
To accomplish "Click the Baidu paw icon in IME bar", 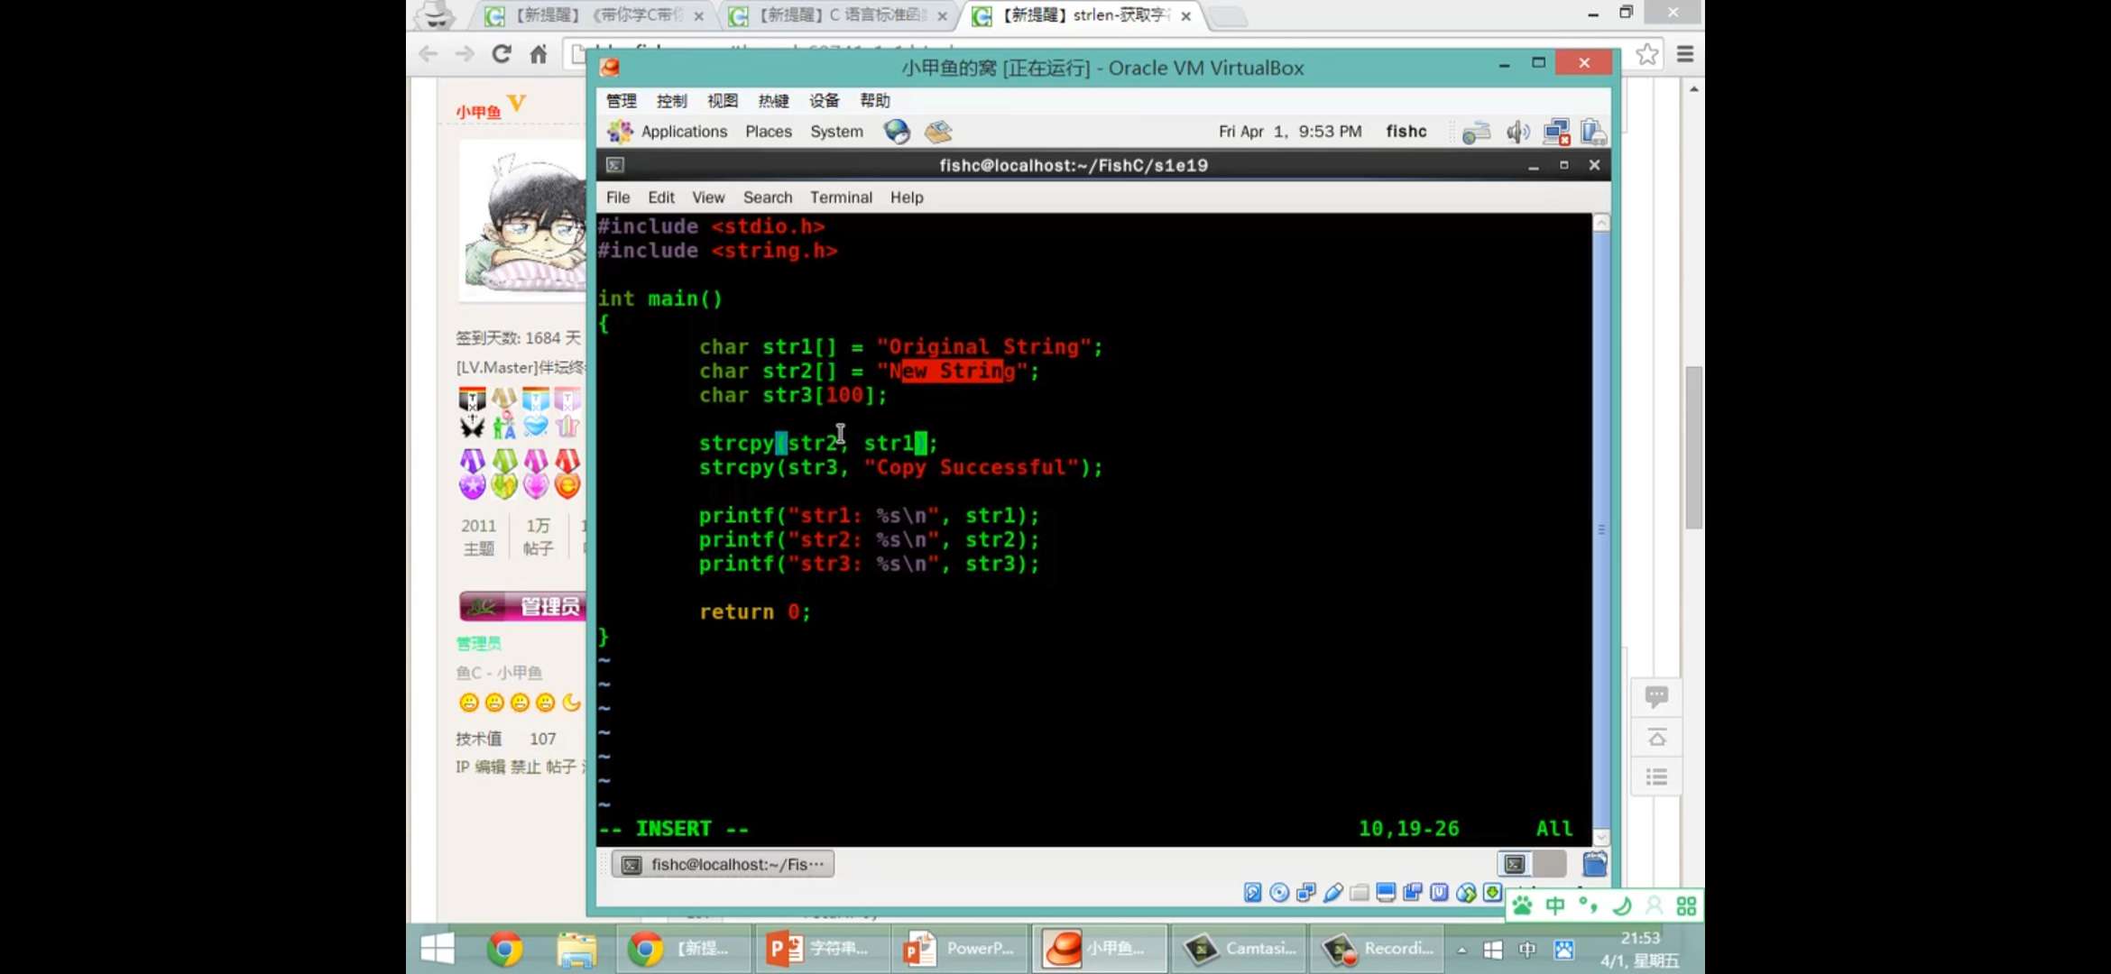I will tap(1523, 905).
